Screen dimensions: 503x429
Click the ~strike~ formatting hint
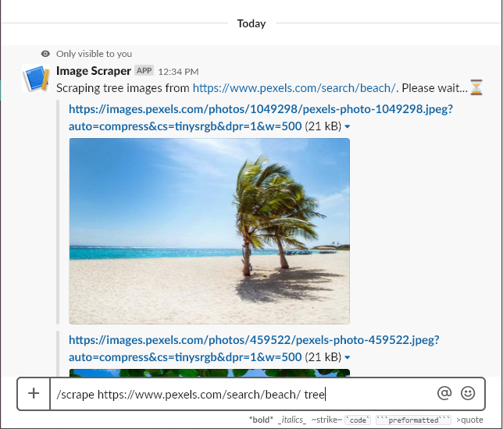click(326, 420)
